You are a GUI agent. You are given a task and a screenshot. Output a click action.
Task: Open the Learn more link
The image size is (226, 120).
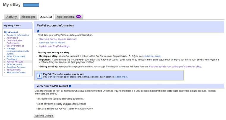(x=121, y=77)
